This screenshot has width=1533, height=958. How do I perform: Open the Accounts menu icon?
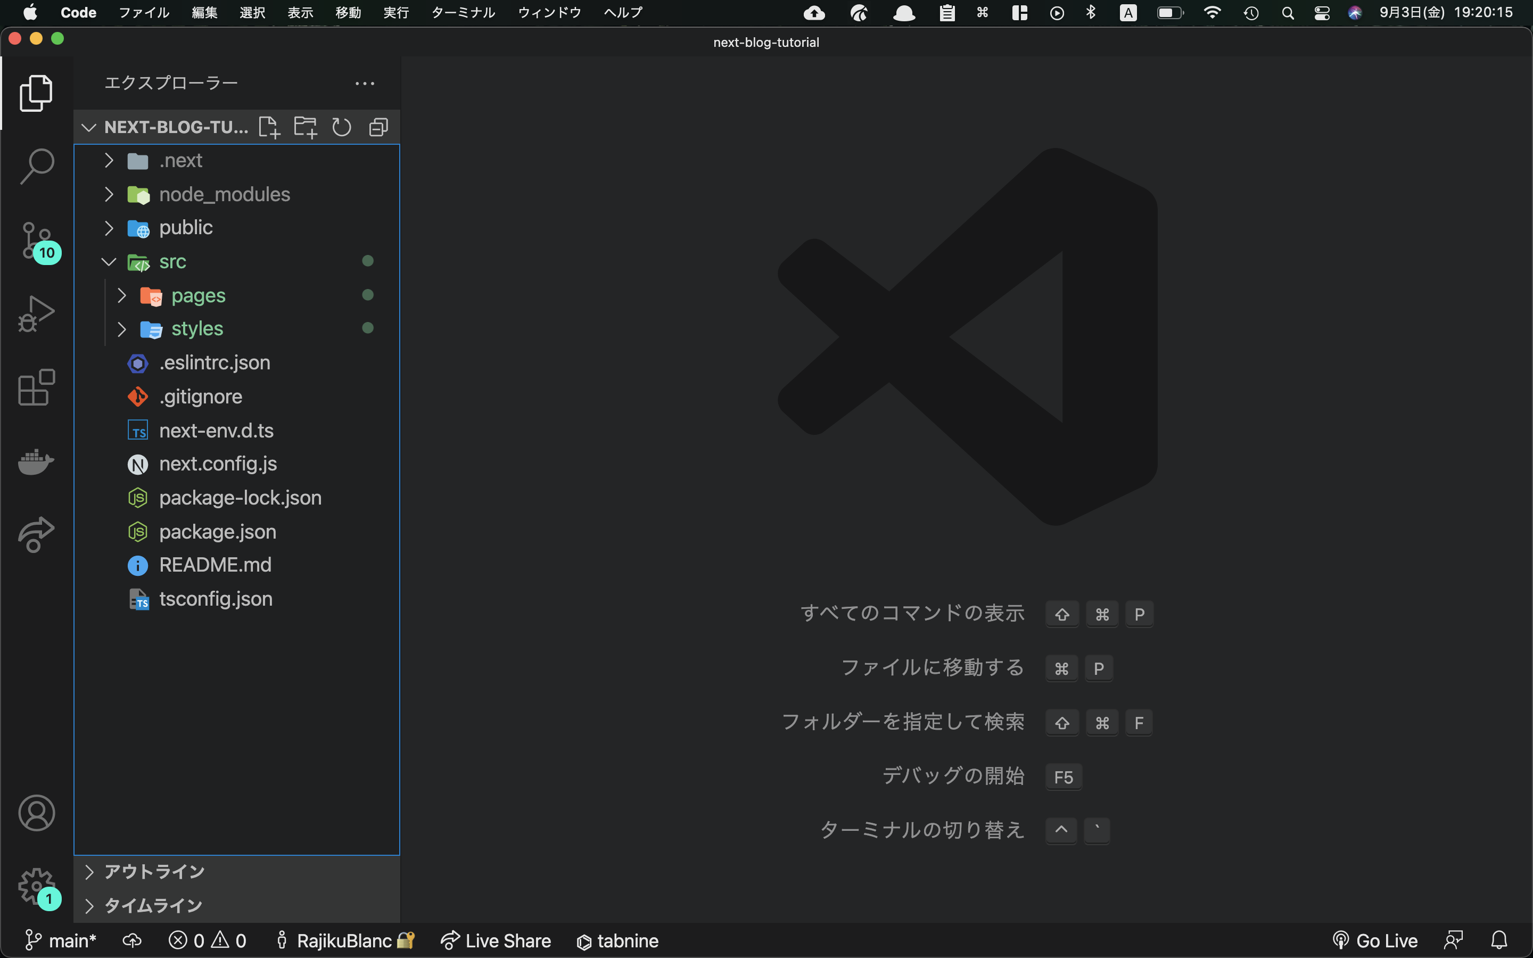click(x=36, y=813)
